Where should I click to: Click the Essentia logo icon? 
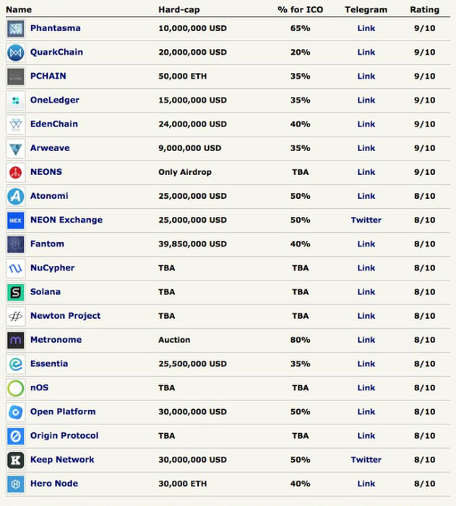click(x=16, y=364)
